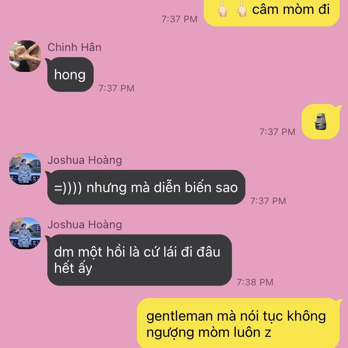This screenshot has height=348, width=348.
Task: Tap Joshua Hoàng name above 'dm một hồi'
Action: pyautogui.click(x=85, y=225)
